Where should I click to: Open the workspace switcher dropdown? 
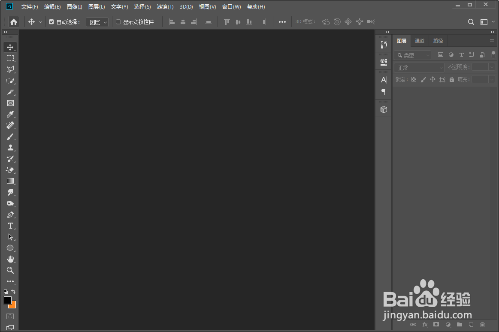point(487,22)
